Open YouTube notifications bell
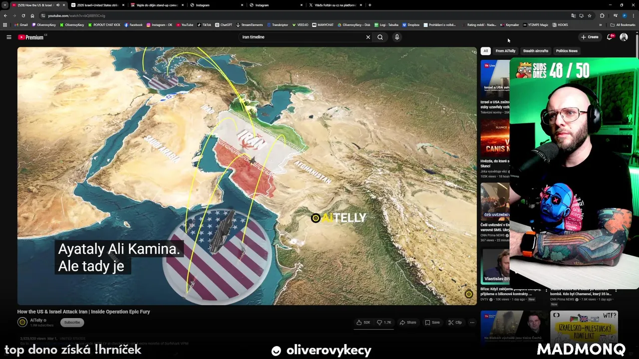The height and width of the screenshot is (359, 639). (610, 37)
